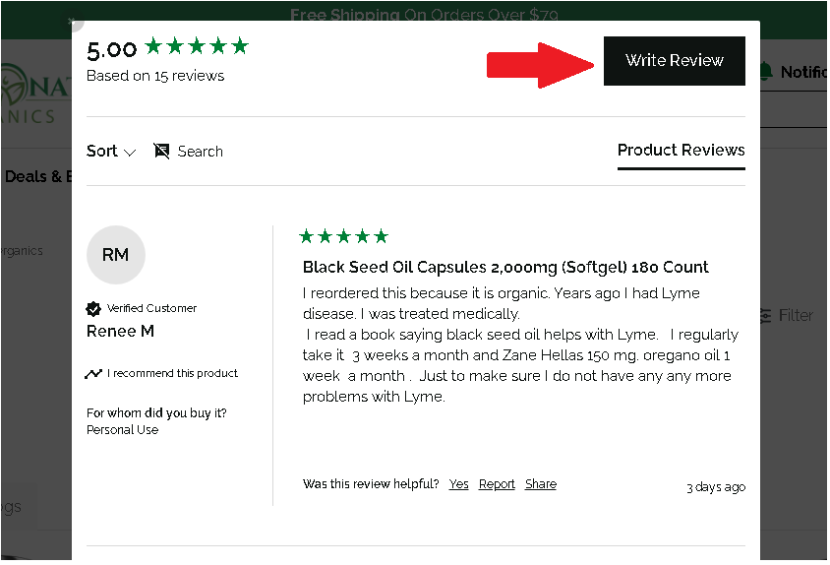Click the notification bell icon
830x565 pixels.
pos(765,71)
